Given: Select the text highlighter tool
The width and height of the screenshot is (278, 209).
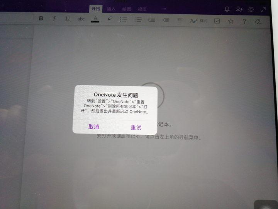Looking at the screenshot, I should (x=110, y=19).
